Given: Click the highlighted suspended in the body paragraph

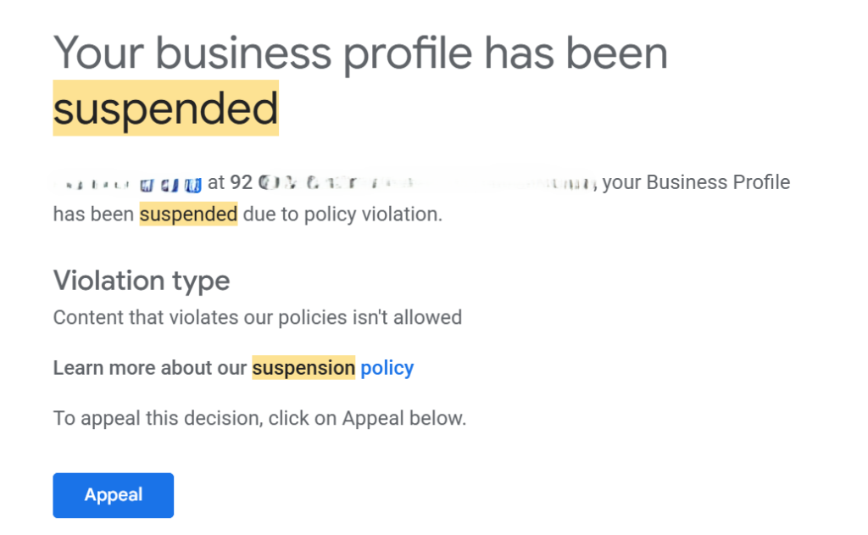Looking at the screenshot, I should click(x=188, y=215).
